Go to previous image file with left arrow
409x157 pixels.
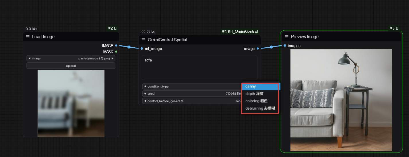coord(29,58)
